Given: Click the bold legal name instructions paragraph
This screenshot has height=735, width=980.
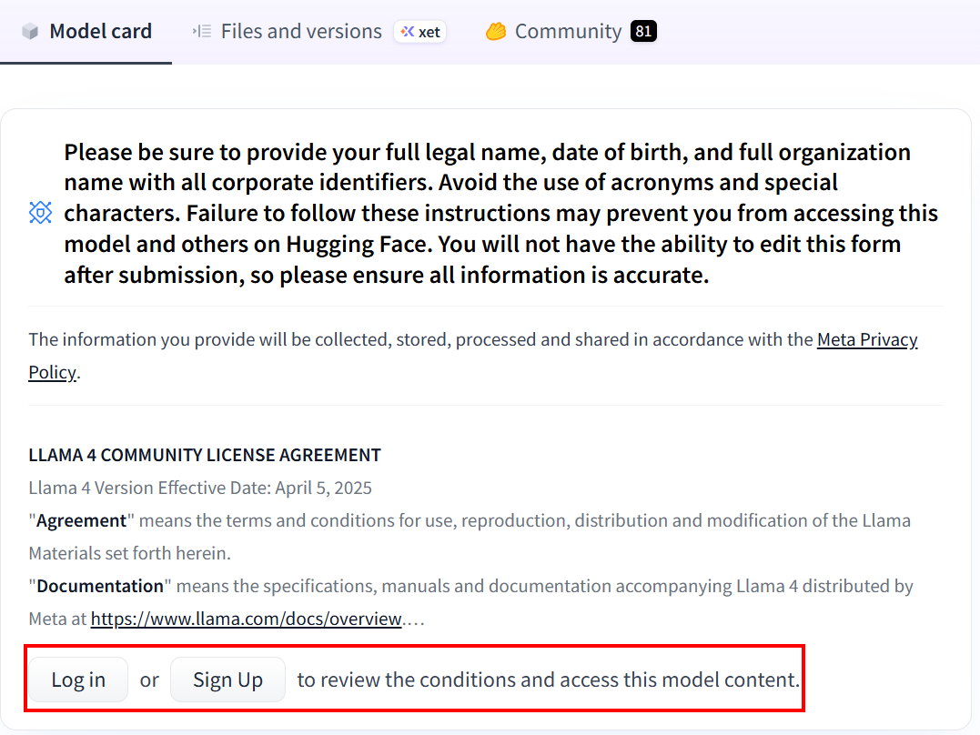Looking at the screenshot, I should (500, 213).
